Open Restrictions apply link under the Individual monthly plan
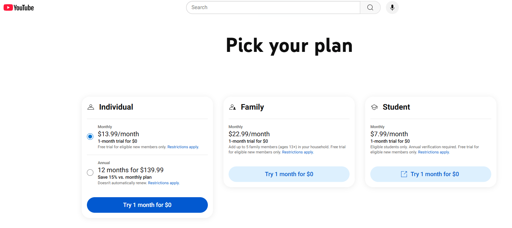This screenshot has width=512, height=228. point(183,147)
